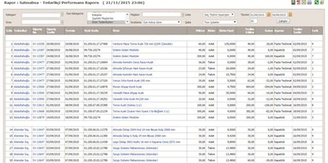This screenshot has height=163, width=328.
Task: Click stock code 01.150.01.17.27468
Action: [96, 44]
